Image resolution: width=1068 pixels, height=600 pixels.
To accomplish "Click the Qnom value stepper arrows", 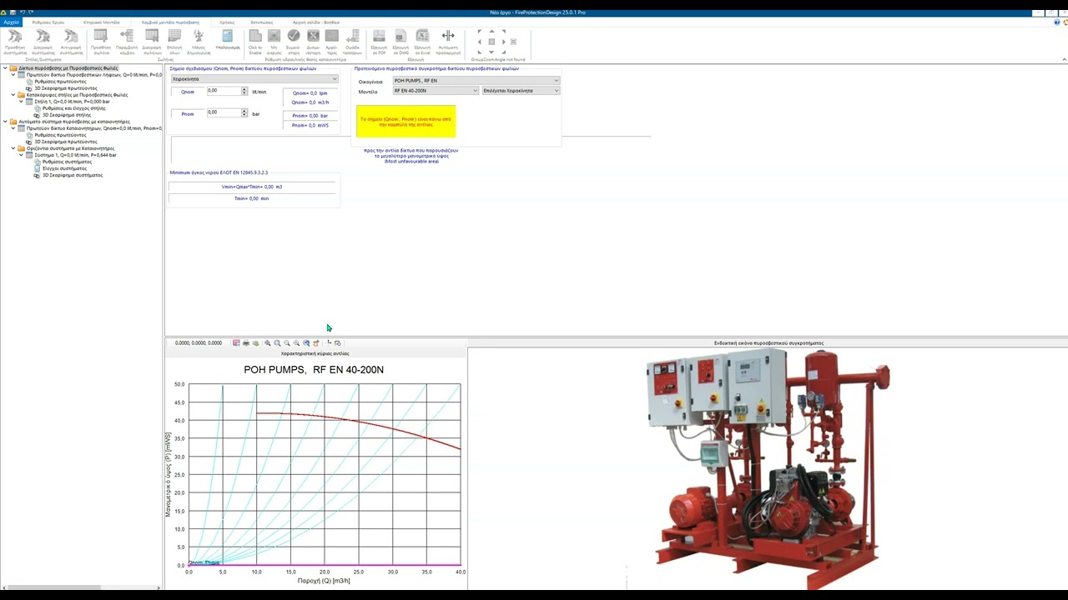I will point(244,91).
